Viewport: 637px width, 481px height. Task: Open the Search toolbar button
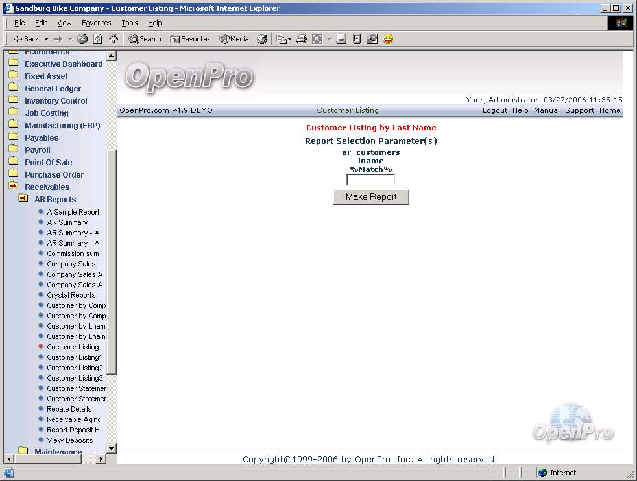tap(145, 39)
